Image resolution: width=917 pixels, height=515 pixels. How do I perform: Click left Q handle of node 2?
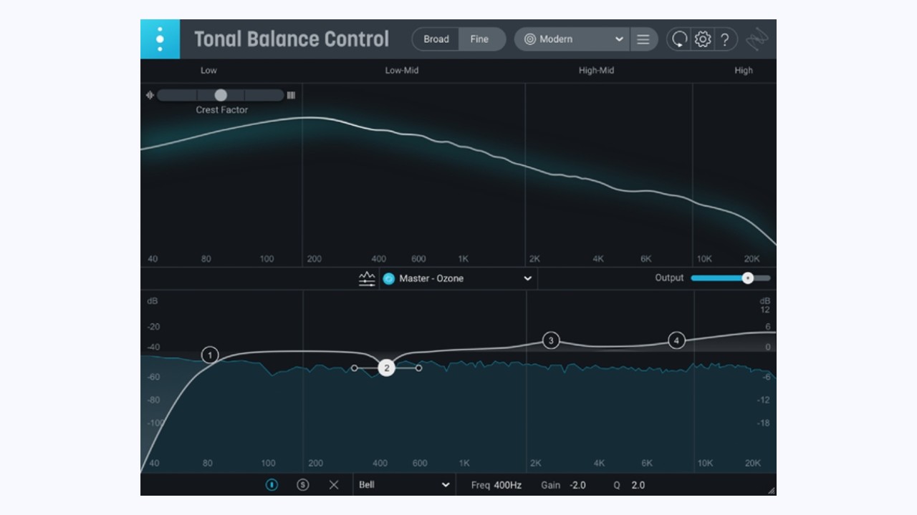click(x=354, y=368)
